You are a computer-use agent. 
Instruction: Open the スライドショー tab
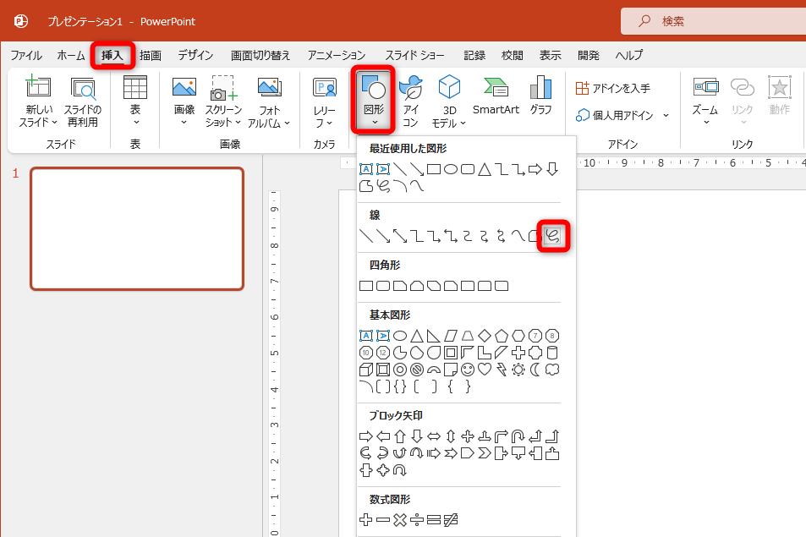(415, 54)
